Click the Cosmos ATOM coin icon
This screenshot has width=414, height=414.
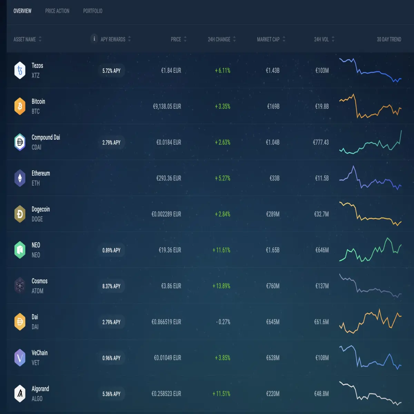coord(20,286)
